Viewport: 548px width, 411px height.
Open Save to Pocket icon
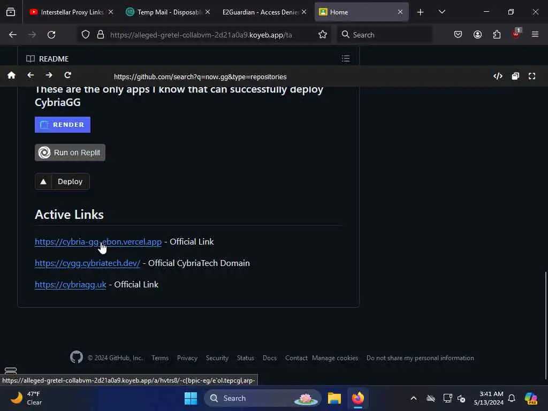click(x=458, y=35)
